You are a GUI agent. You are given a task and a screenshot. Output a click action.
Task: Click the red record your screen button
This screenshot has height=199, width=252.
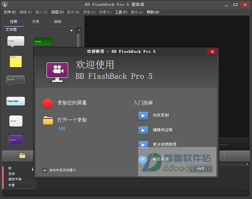click(x=48, y=103)
